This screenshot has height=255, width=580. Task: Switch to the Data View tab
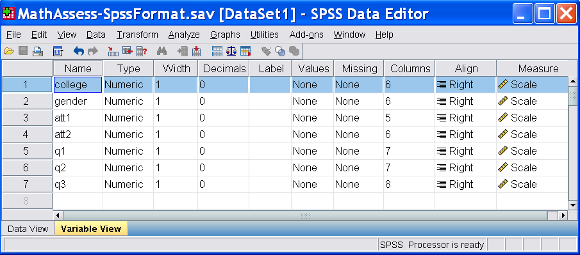pyautogui.click(x=28, y=229)
